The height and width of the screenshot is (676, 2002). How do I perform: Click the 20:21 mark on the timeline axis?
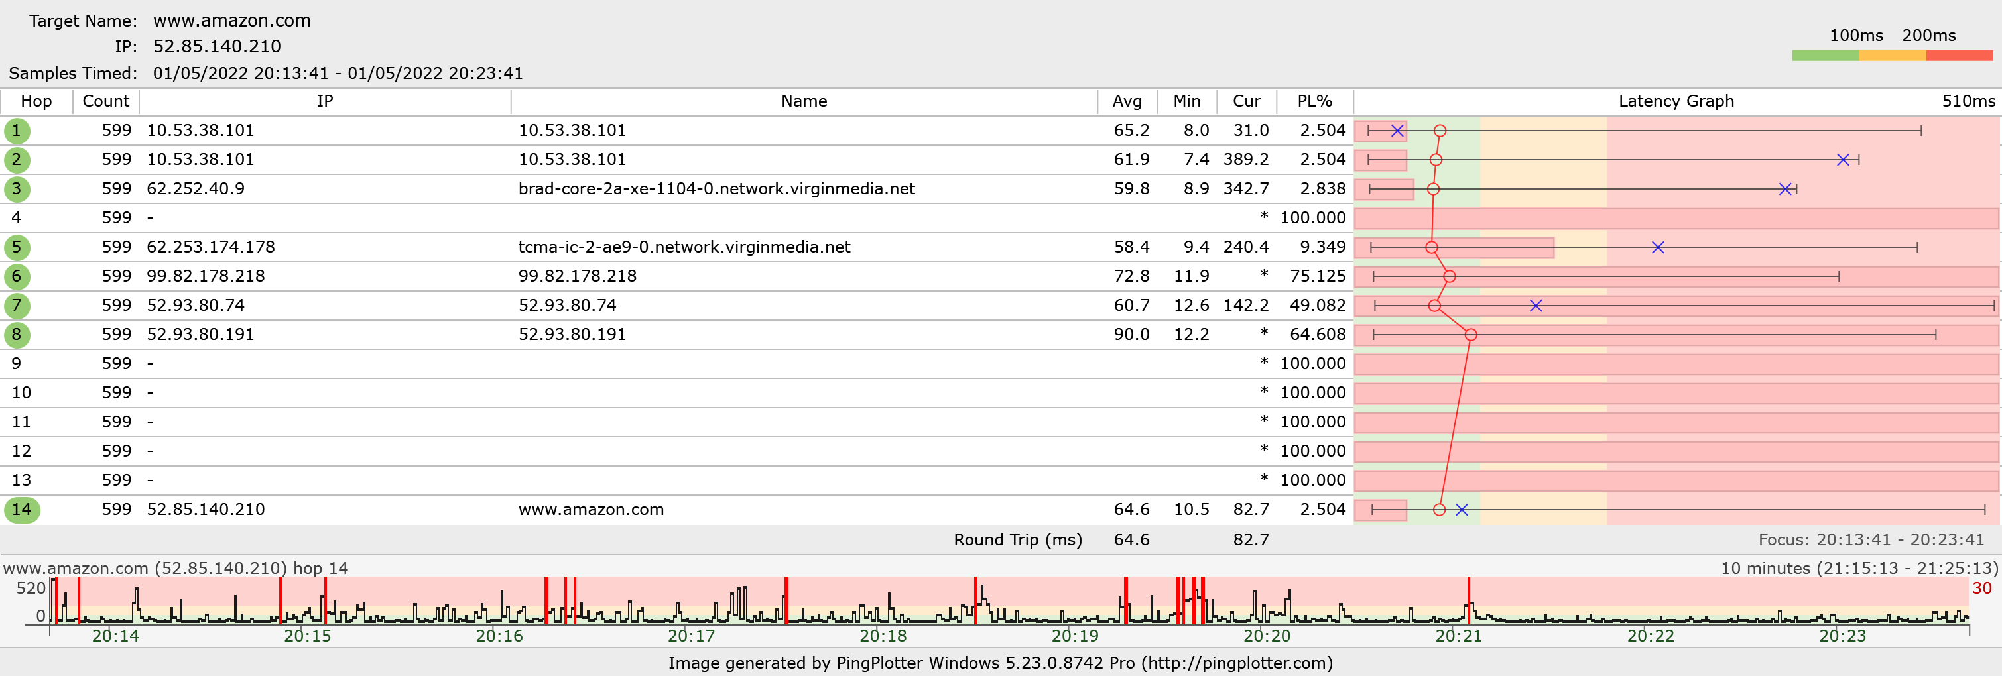(x=1458, y=636)
